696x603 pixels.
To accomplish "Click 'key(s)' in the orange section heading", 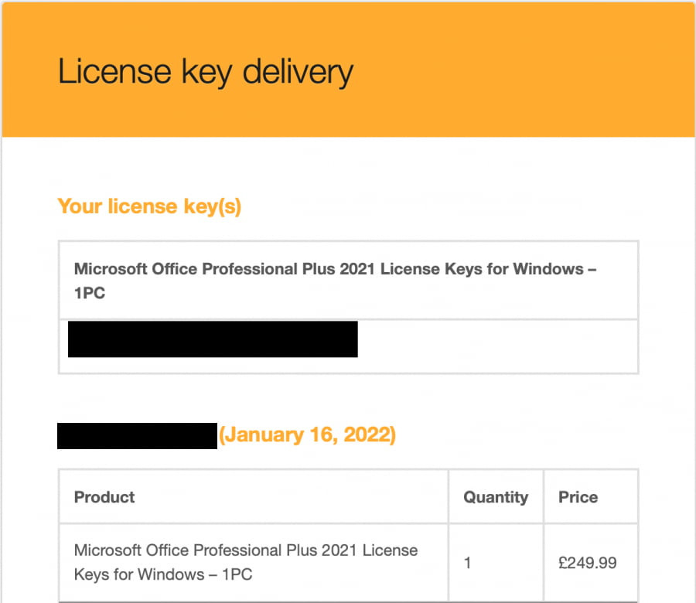I will 212,206.
